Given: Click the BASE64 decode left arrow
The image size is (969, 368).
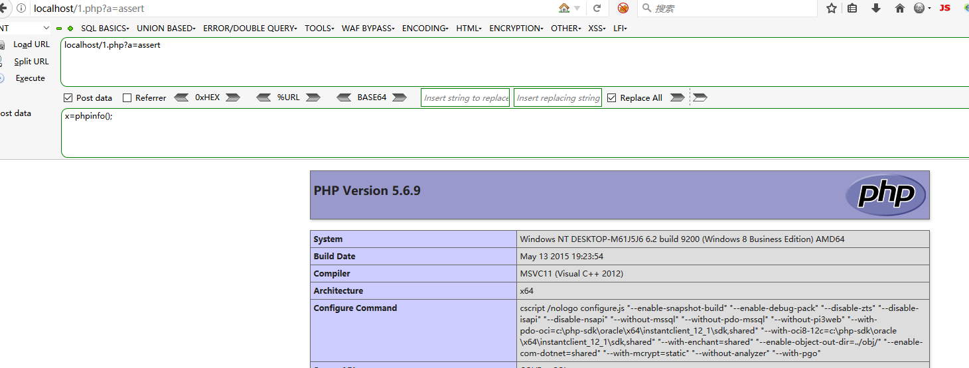Looking at the screenshot, I should (344, 97).
